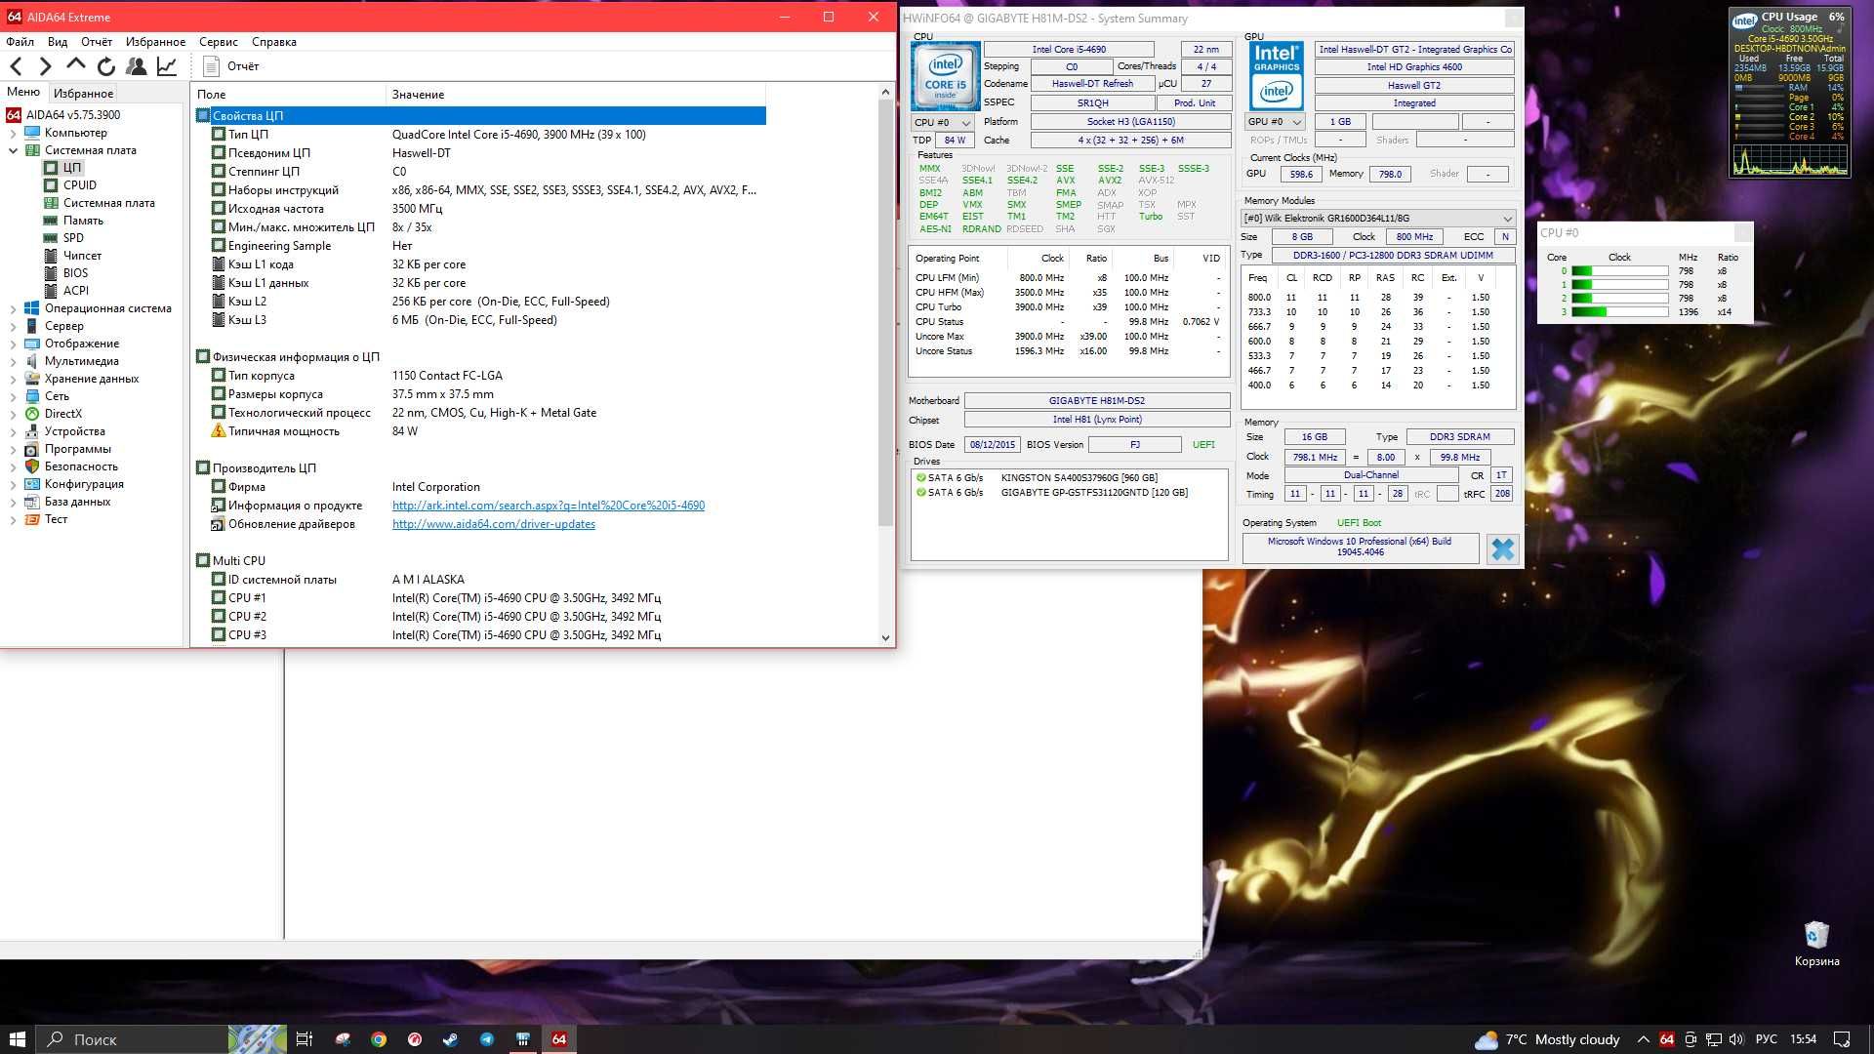Click Core 0 usage bar in CPU #0 window
Image resolution: width=1874 pixels, height=1054 pixels.
1619,271
